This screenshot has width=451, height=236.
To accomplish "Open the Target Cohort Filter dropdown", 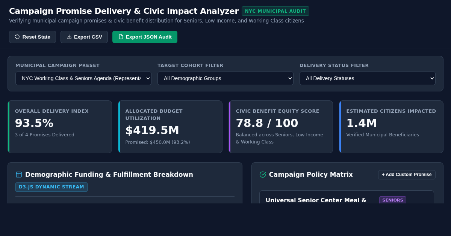I will [225, 78].
